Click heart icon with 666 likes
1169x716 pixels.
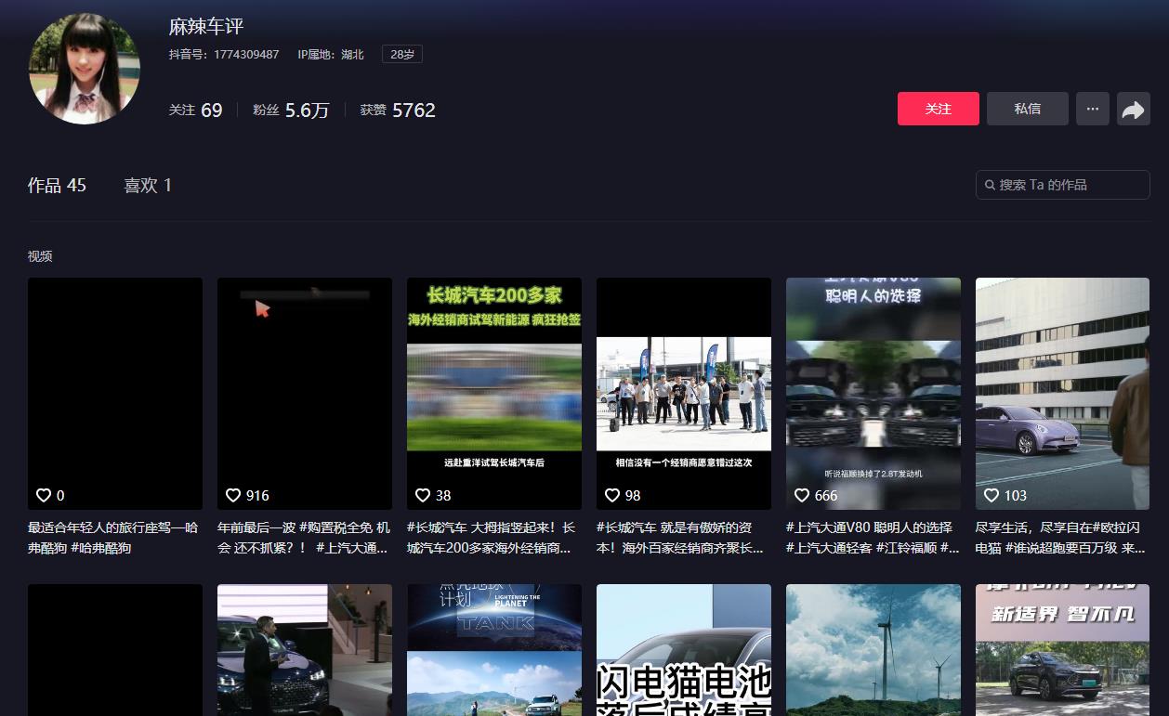(x=802, y=495)
